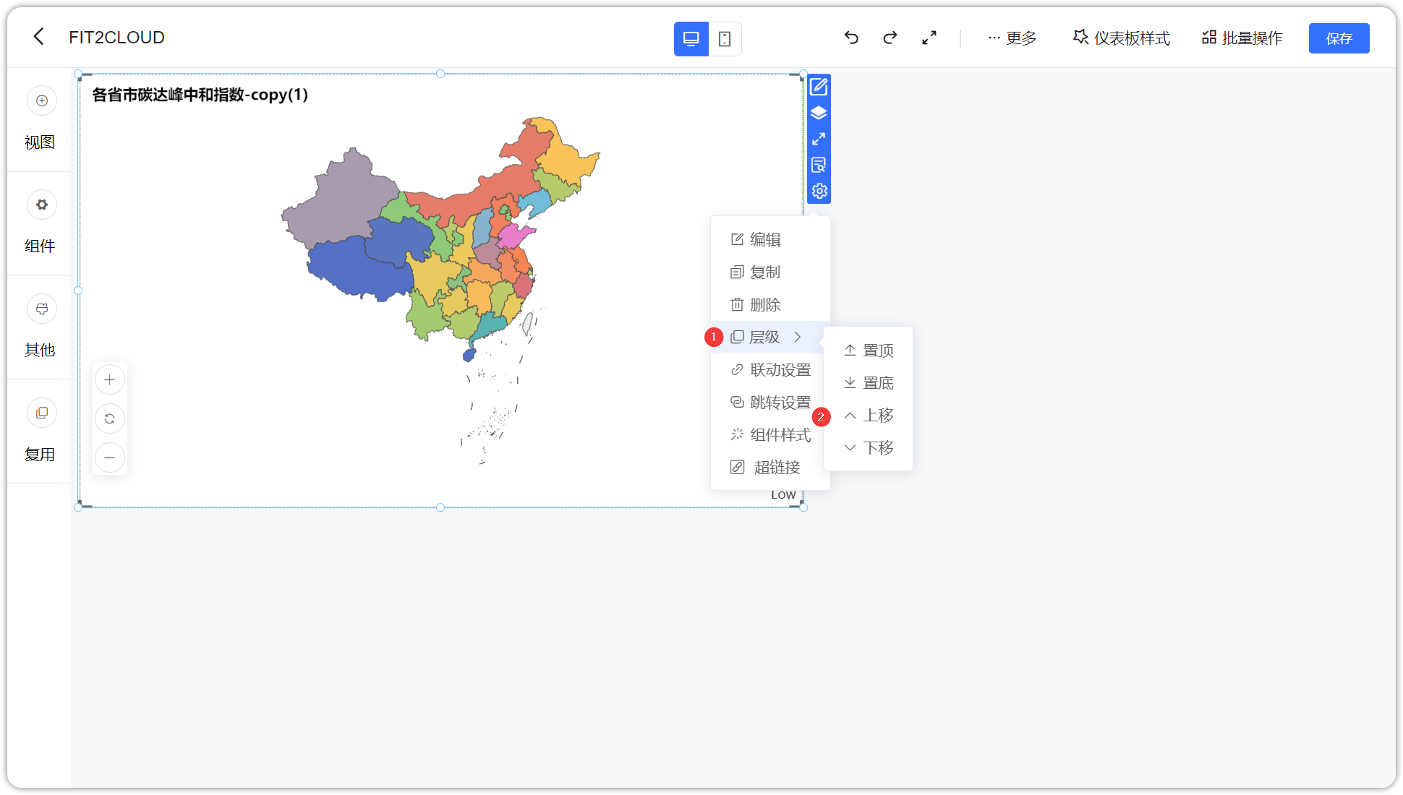The width and height of the screenshot is (1403, 795).
Task: Open the 组件 component panel icon
Action: 42,205
